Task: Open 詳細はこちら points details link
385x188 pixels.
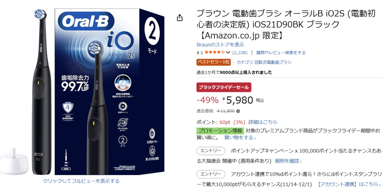Action: tap(263, 122)
